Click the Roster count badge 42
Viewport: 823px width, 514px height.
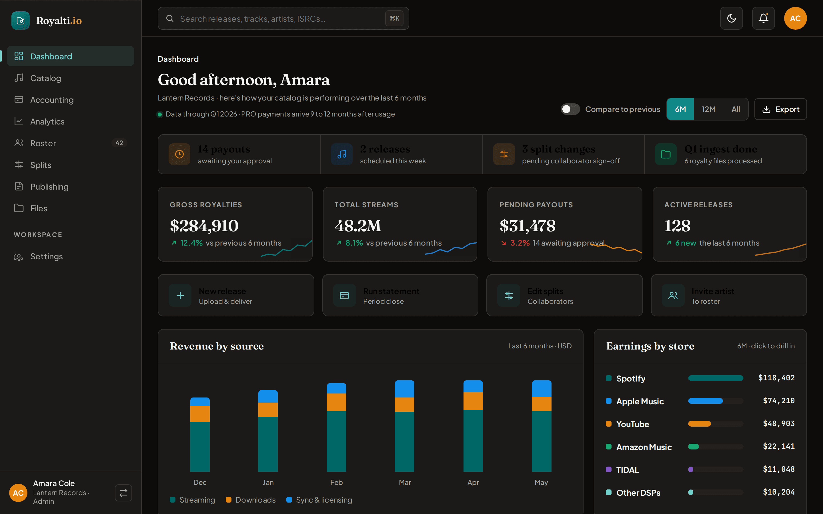[x=119, y=143]
